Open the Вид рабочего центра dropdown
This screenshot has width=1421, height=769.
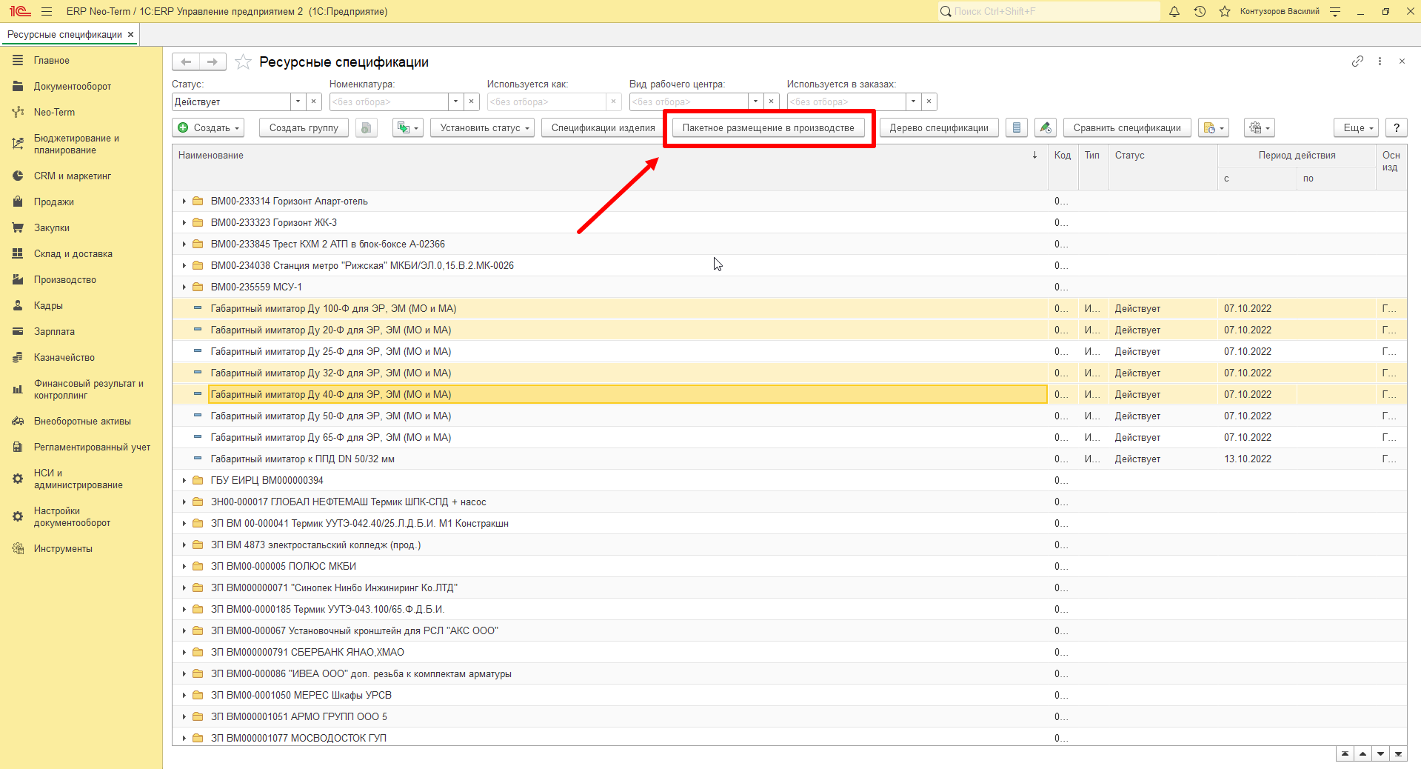click(755, 101)
